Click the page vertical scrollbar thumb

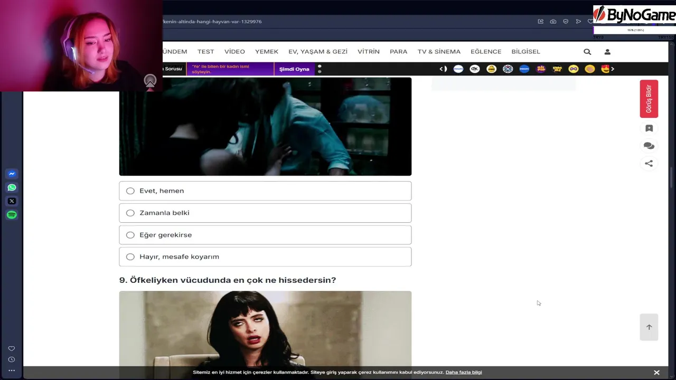point(672,177)
